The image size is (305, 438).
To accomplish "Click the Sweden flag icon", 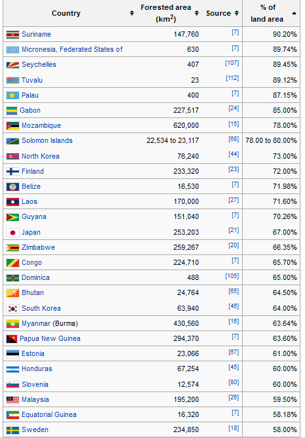I will coord(12,430).
